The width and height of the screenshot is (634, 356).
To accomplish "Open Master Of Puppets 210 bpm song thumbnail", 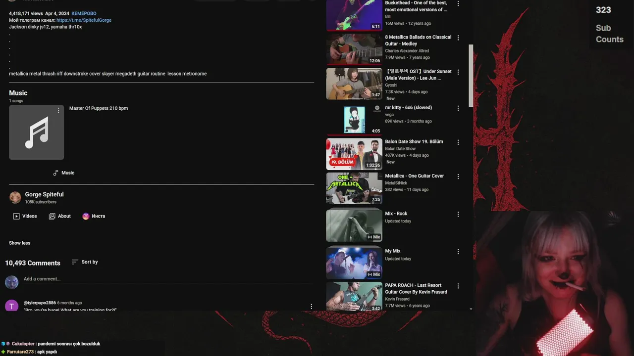I will 36,132.
